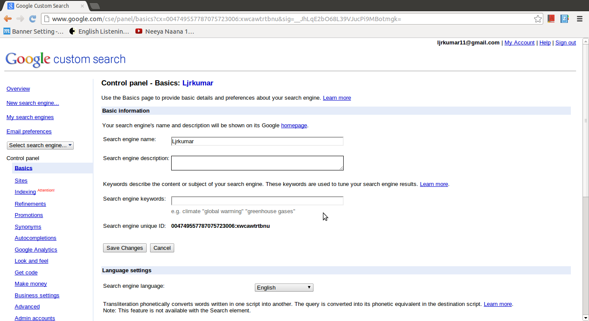Click the Search engine description box
This screenshot has width=589, height=321.
pos(257,163)
